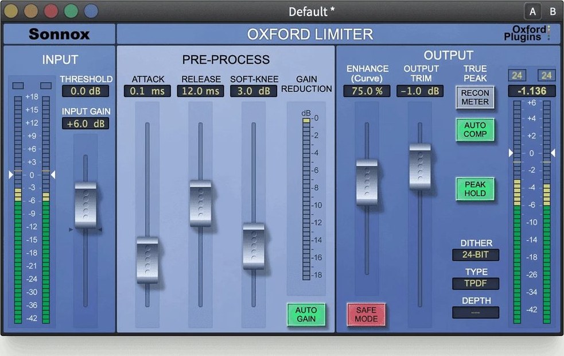The width and height of the screenshot is (564, 356).
Task: Click the right input clip indicator
Action: click(46, 86)
